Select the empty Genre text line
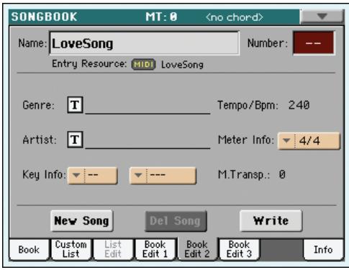Viewport: 349px width, 270px height. click(x=148, y=107)
